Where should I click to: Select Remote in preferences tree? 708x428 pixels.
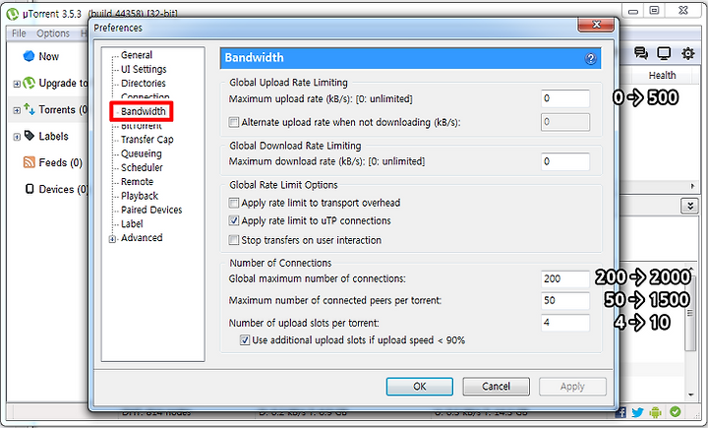137,182
